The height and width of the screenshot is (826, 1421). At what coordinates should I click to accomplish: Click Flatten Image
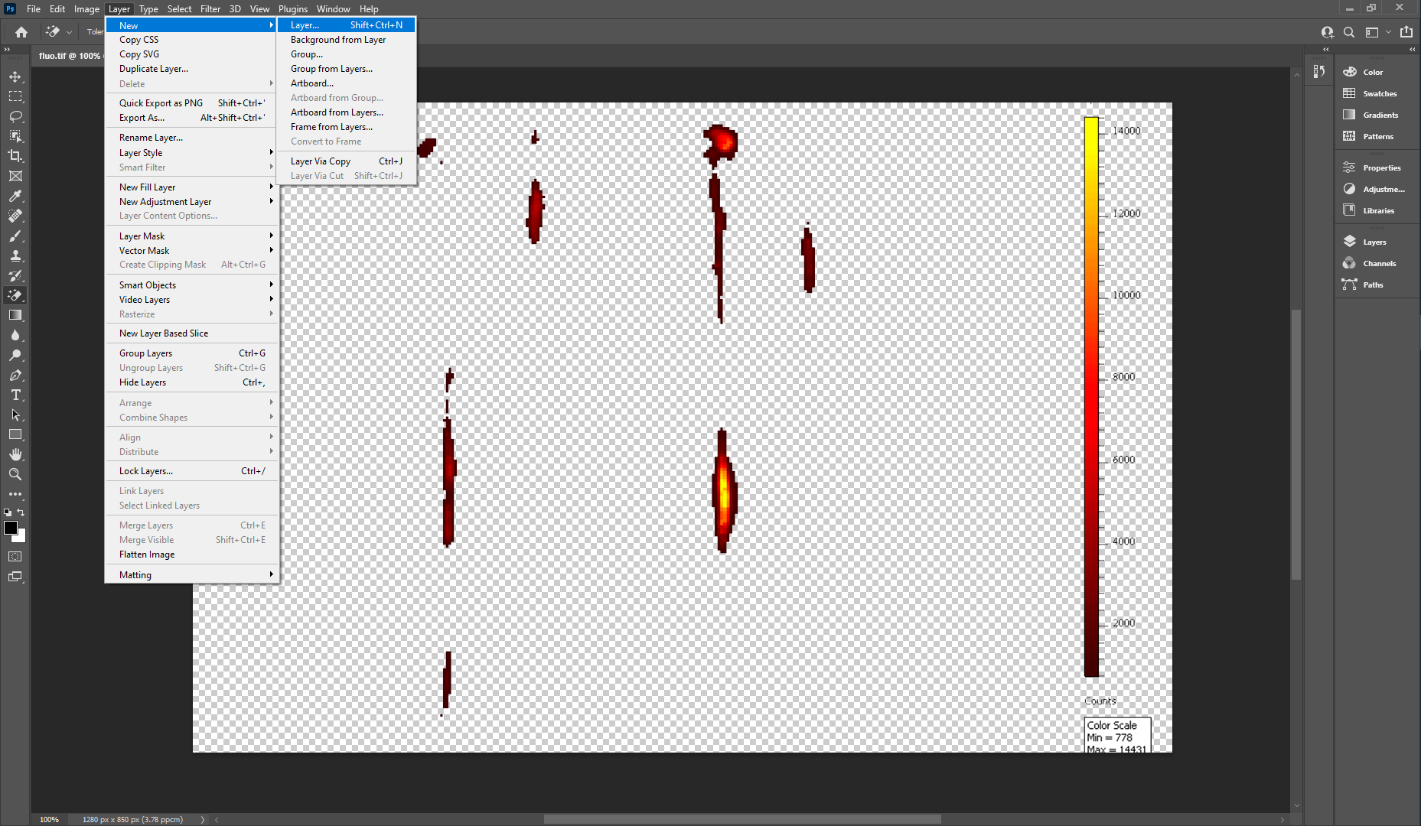147,554
